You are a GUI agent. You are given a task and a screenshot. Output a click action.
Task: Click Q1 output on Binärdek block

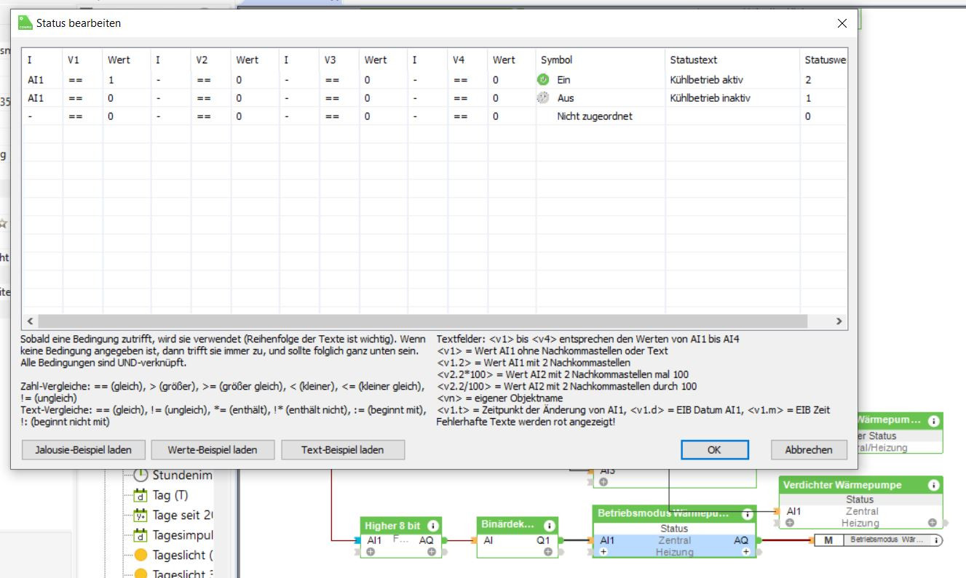pyautogui.click(x=544, y=540)
